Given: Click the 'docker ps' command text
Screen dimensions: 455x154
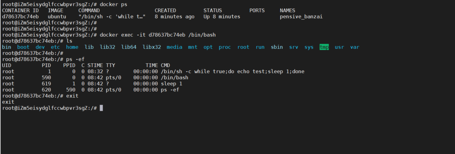Looking at the screenshot, I should [x=113, y=4].
